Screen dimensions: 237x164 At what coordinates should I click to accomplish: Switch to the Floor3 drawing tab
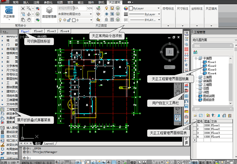51,31
